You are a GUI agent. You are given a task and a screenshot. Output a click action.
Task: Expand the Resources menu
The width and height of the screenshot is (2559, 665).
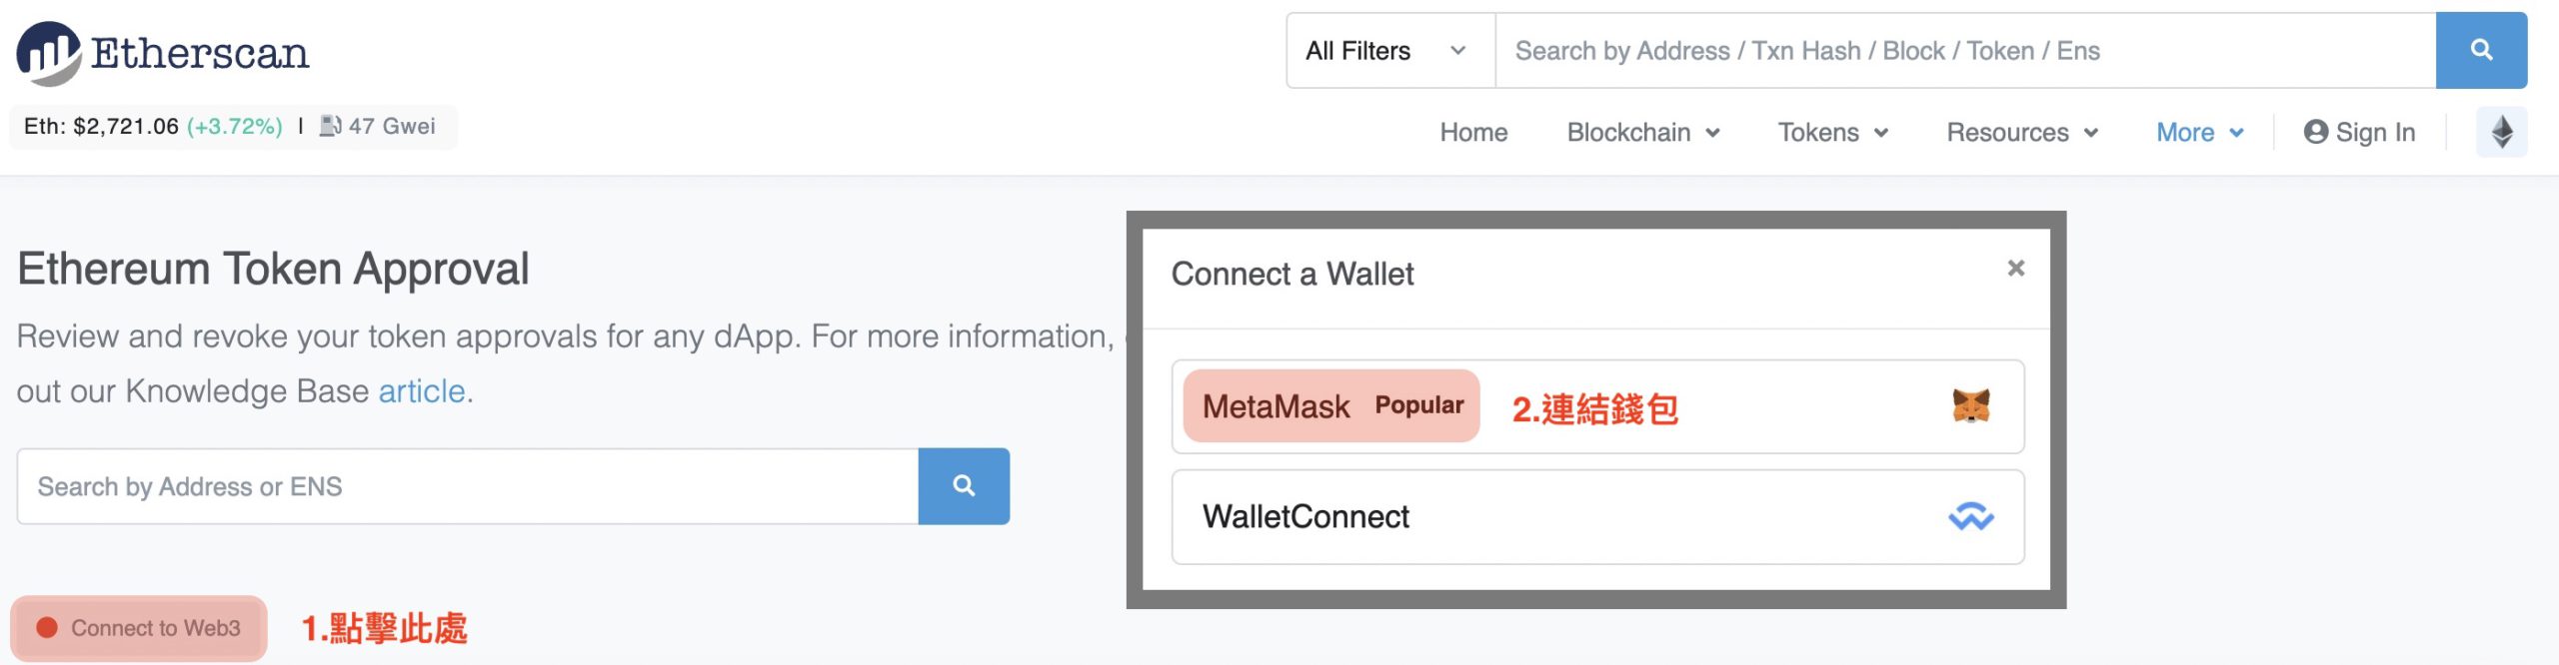coord(2021,132)
